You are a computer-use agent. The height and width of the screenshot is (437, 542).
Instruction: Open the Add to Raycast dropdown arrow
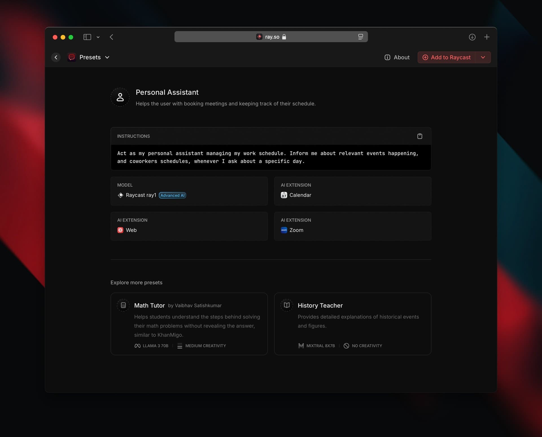coord(483,57)
